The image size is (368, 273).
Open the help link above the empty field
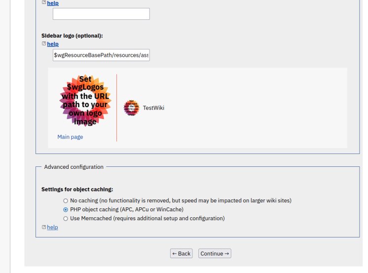pyautogui.click(x=53, y=3)
